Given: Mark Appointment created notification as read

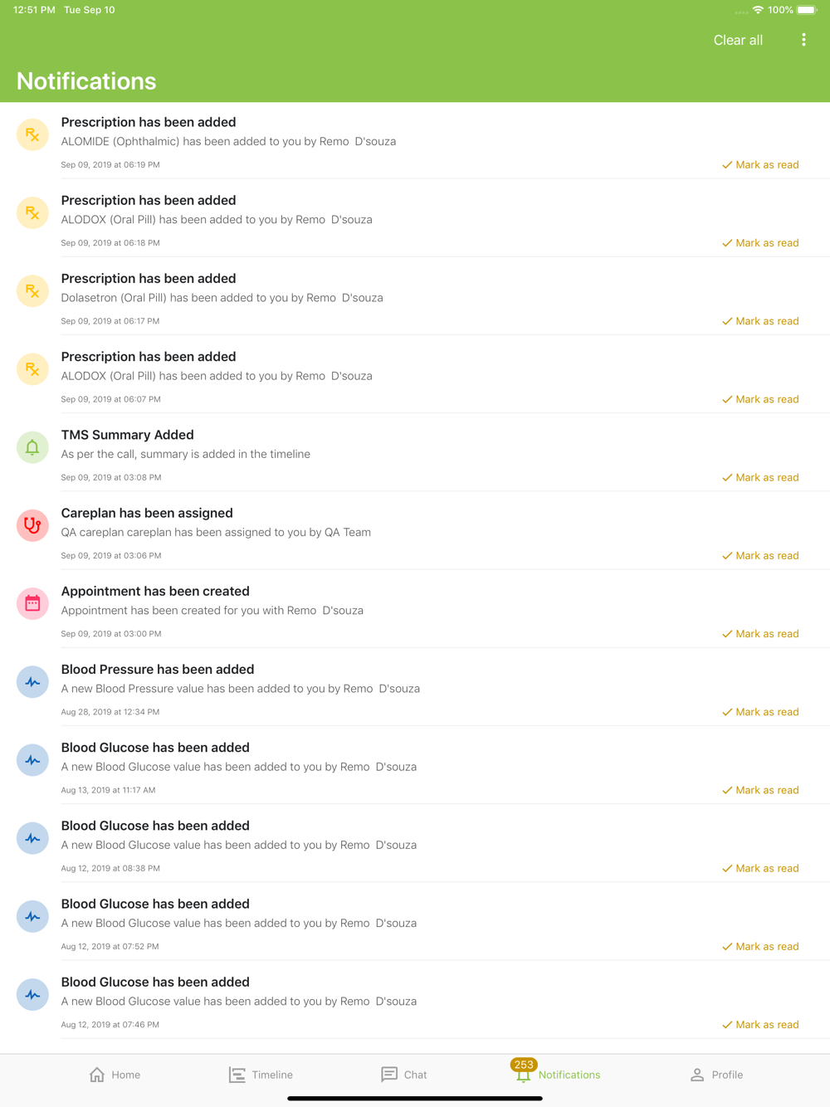Looking at the screenshot, I should point(760,634).
